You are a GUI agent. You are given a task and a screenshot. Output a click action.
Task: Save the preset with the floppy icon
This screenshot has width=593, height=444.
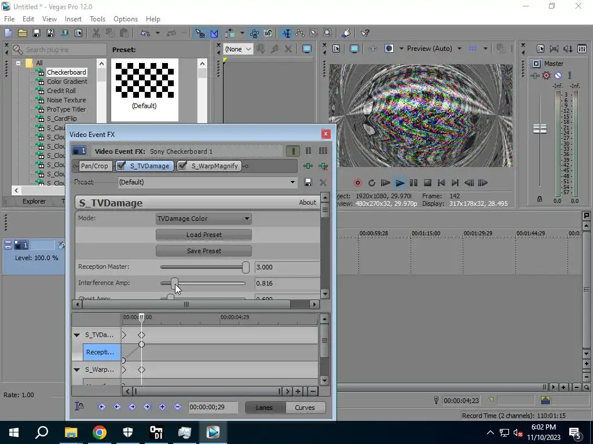coord(308,182)
